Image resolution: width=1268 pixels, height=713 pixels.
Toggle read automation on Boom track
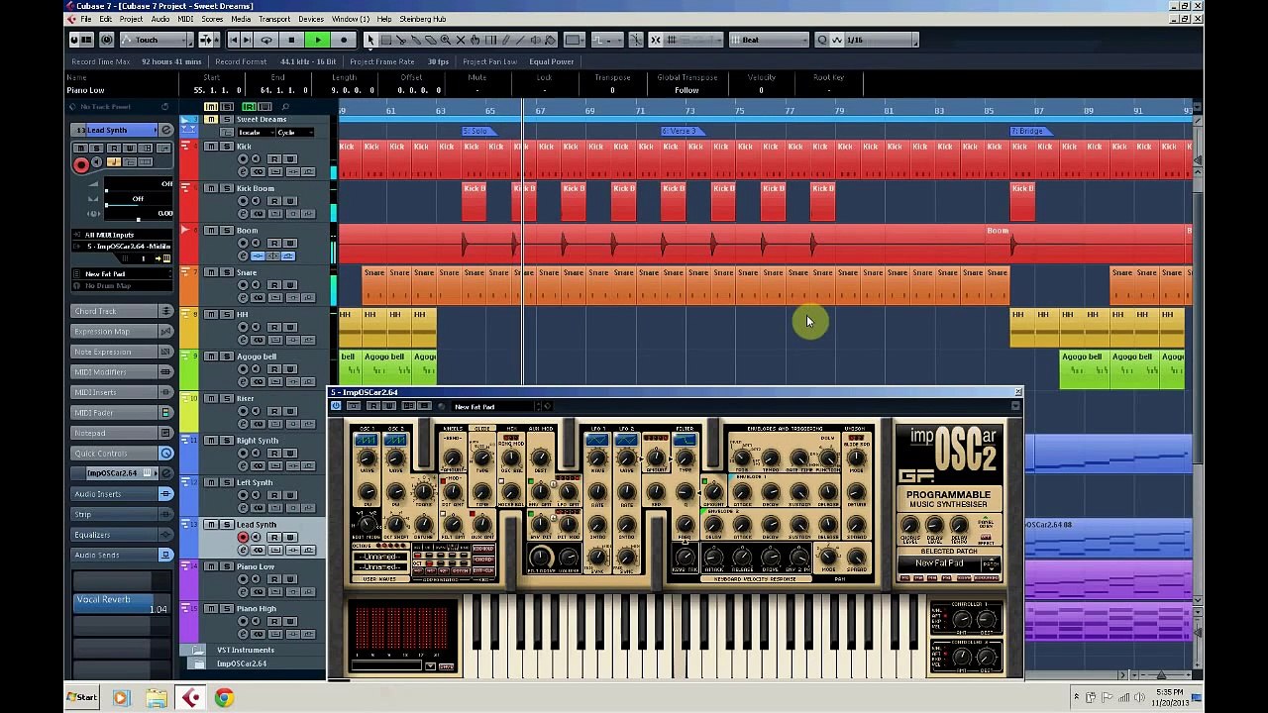coord(274,244)
